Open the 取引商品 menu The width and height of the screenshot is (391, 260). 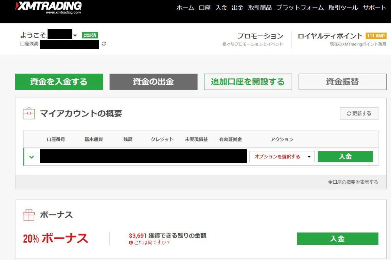coord(260,8)
